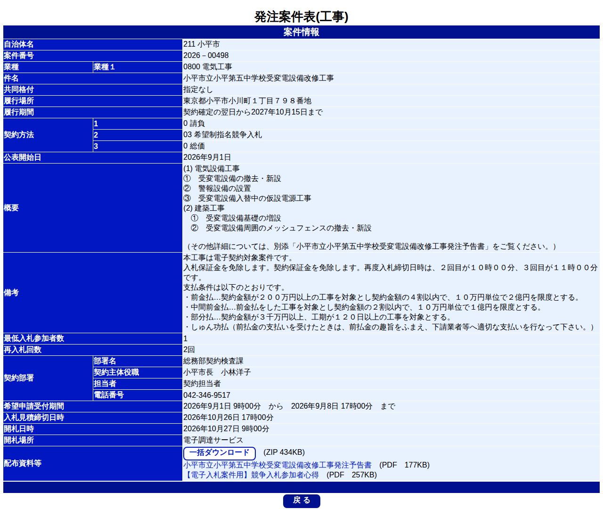Click the 発注案件表(工事) page title
The width and height of the screenshot is (603, 509).
click(301, 16)
